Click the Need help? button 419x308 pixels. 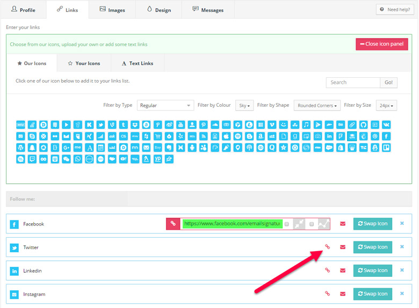click(395, 10)
